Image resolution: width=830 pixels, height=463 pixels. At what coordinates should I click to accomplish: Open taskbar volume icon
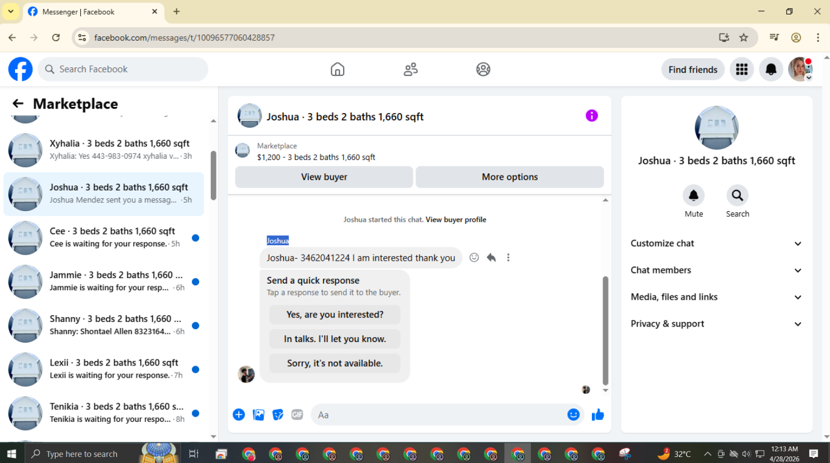tap(746, 454)
